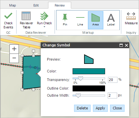The width and height of the screenshot is (139, 118).
Task: Click the Run Check icon
Action: (44, 16)
